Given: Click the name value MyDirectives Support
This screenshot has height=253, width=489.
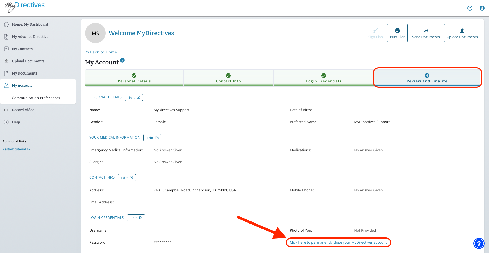Looking at the screenshot, I should (x=171, y=110).
